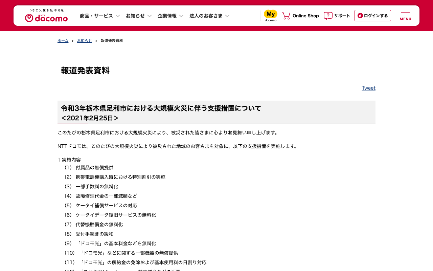The height and width of the screenshot is (271, 433).
Task: Expand the 企業情報 dropdown chevron
Action: pos(181,16)
